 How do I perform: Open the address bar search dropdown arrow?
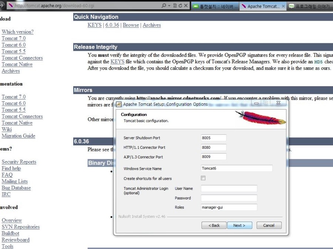click(169, 6)
